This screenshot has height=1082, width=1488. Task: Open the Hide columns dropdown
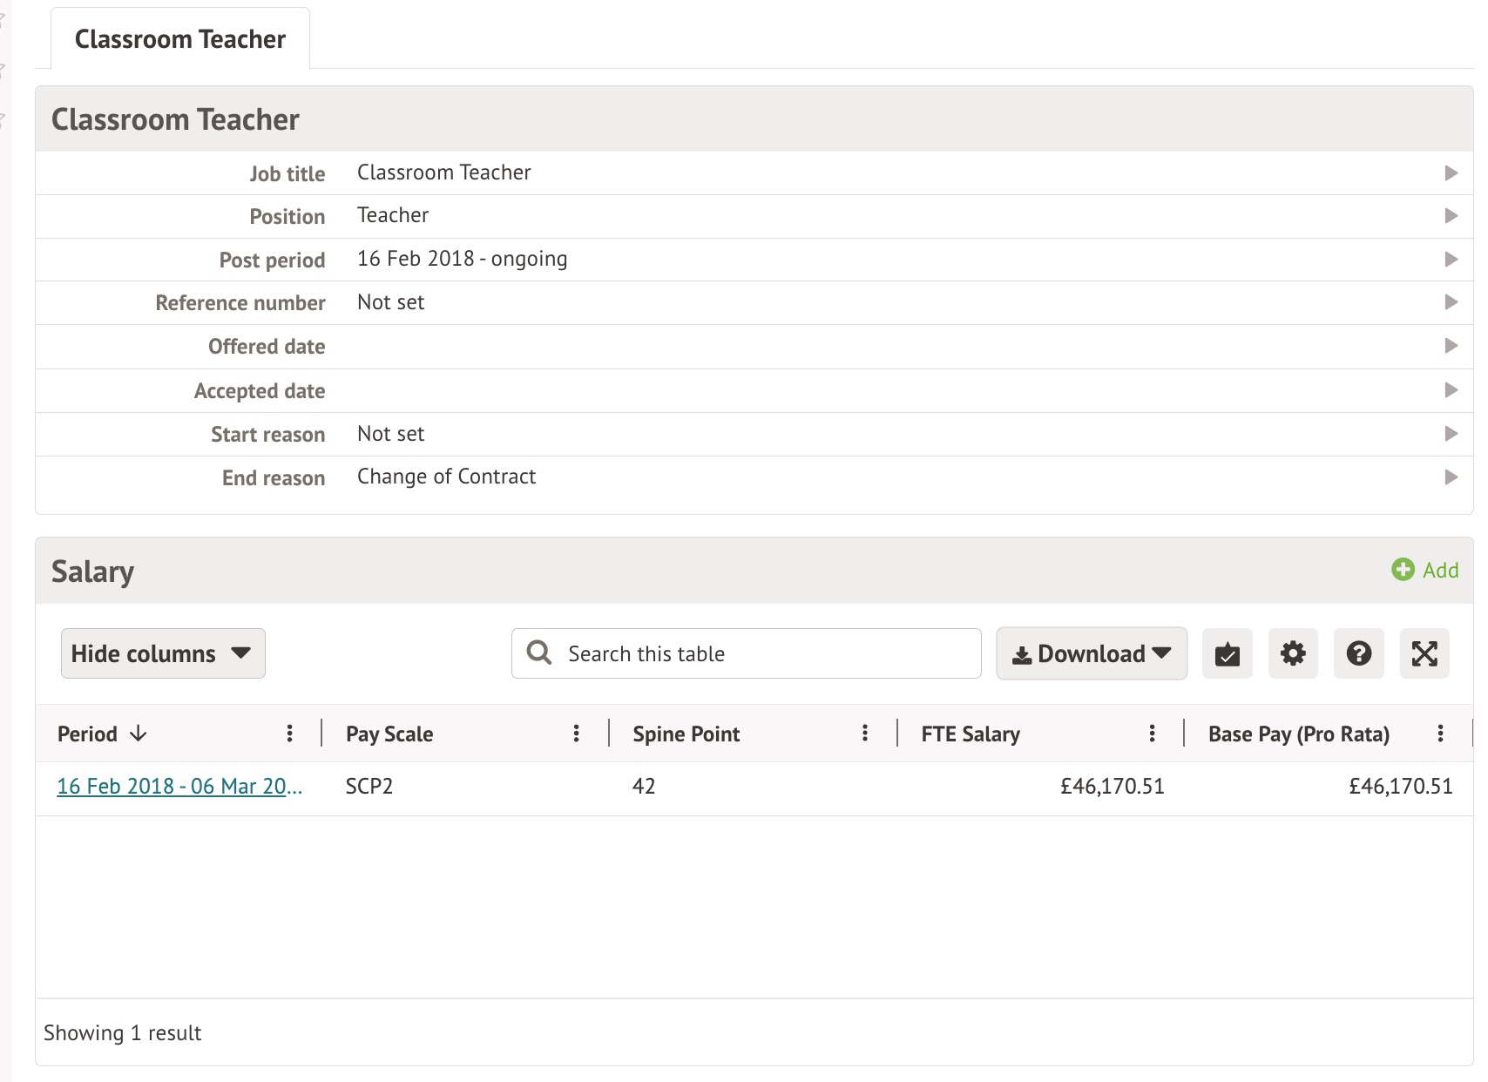click(163, 653)
